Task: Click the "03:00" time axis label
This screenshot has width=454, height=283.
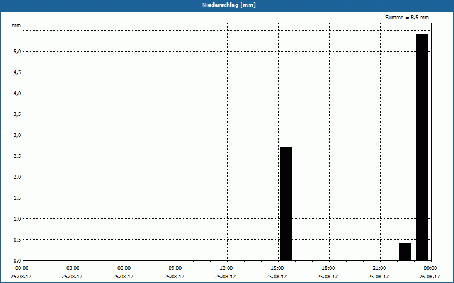Action: point(73,268)
